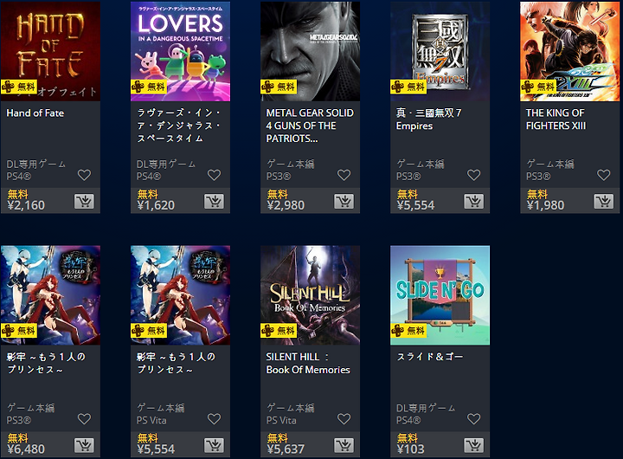
Task: Add Metal Gear Solid 4 to cart
Action: (344, 202)
